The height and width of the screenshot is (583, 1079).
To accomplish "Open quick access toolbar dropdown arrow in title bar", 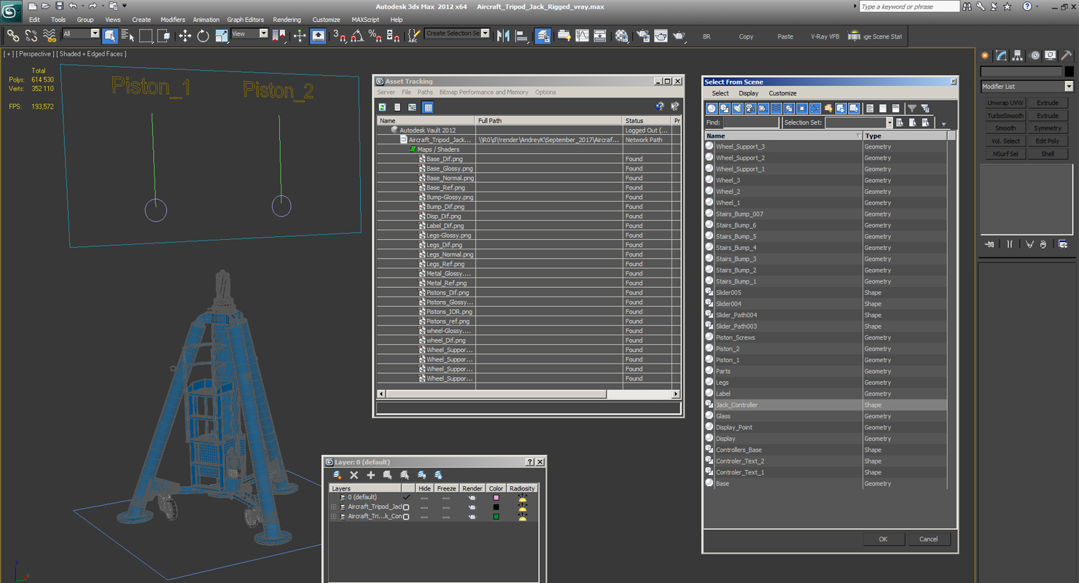I will [x=125, y=6].
